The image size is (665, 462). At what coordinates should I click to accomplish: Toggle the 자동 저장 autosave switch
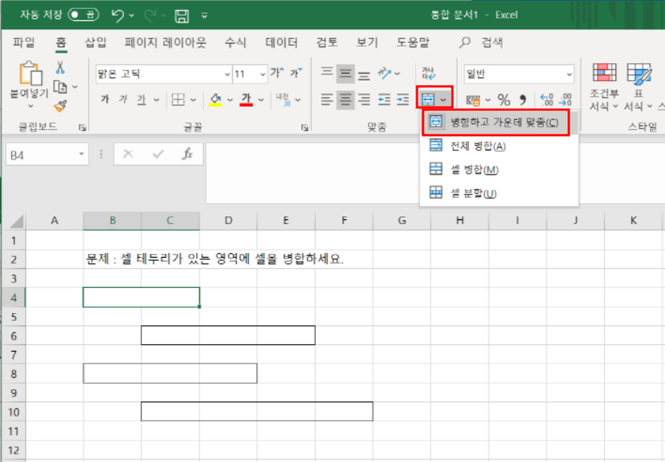click(83, 15)
